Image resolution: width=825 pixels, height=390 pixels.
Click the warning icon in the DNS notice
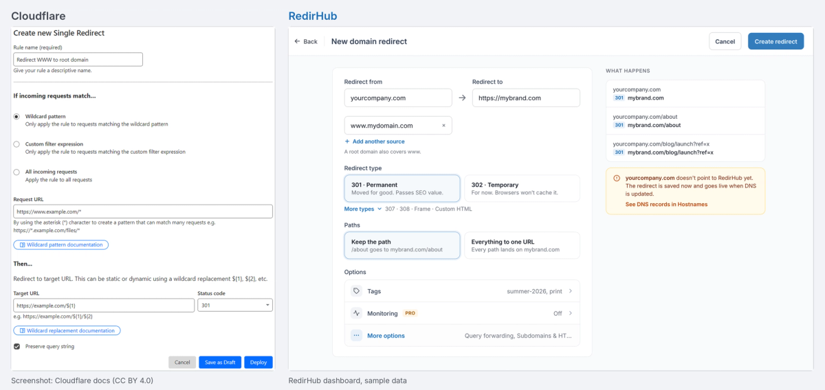(x=617, y=178)
